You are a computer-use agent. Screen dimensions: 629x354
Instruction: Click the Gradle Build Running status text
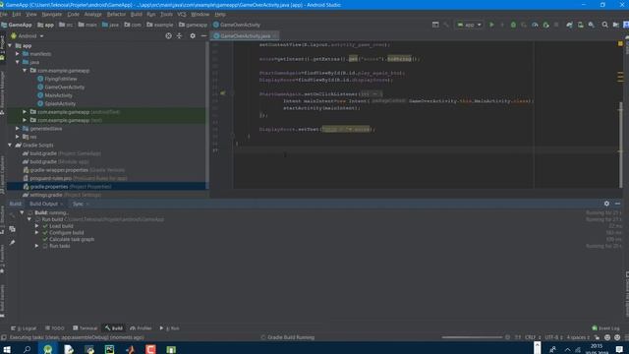tap(291, 337)
